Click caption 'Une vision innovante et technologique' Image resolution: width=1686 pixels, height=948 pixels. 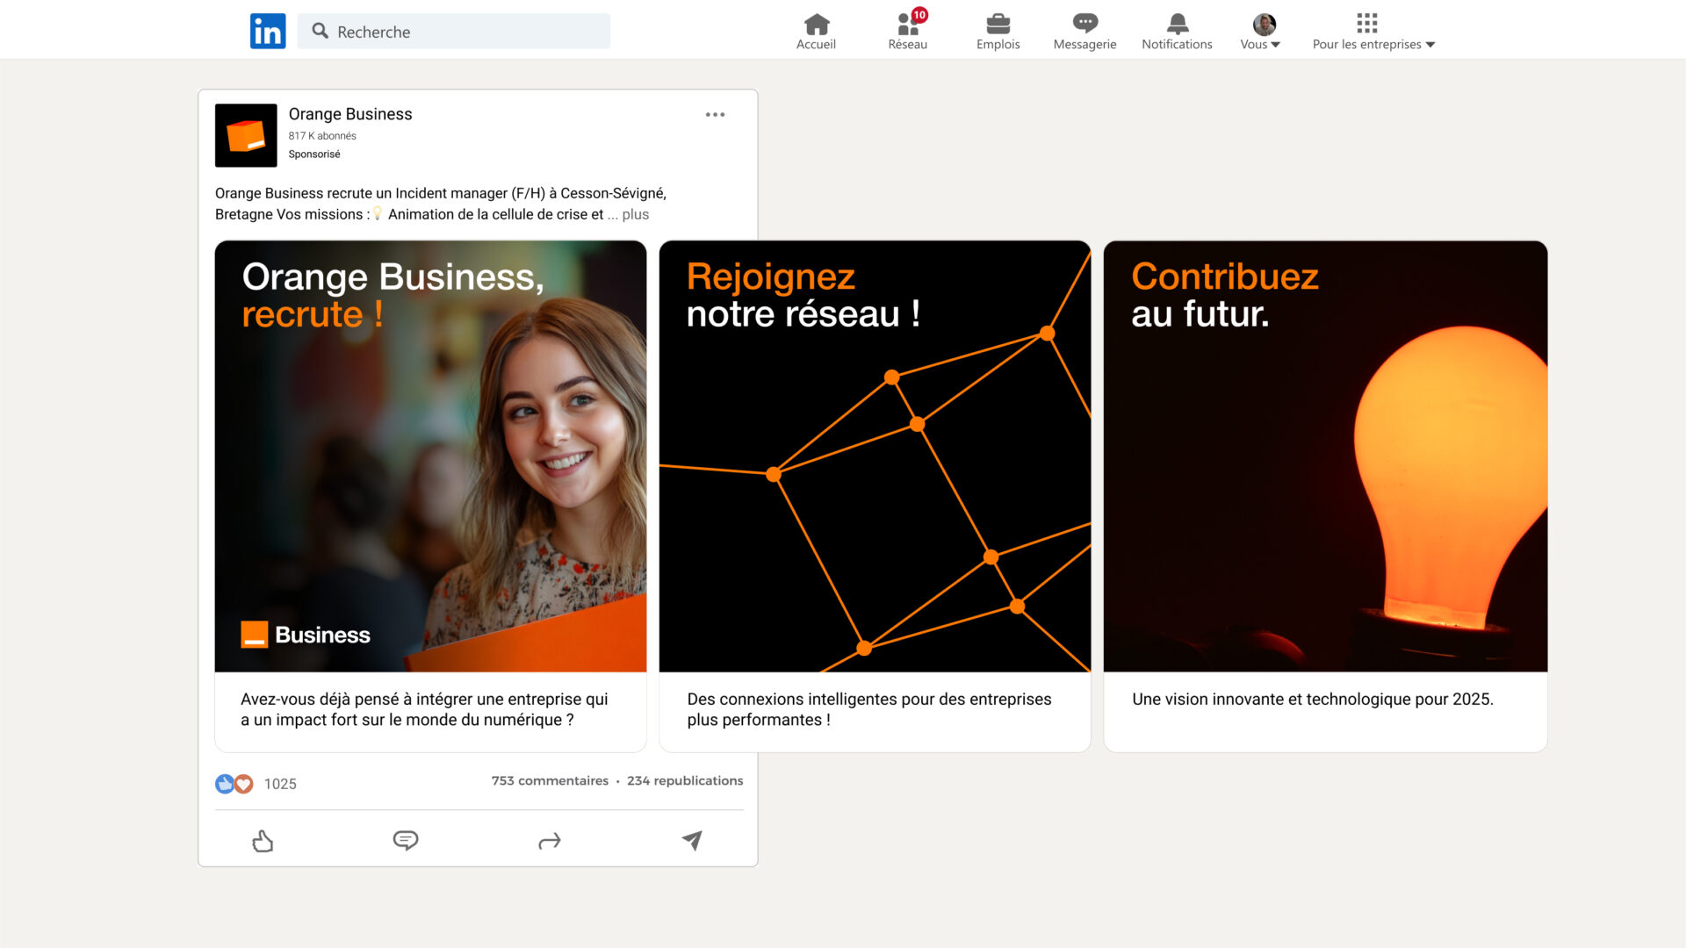pyautogui.click(x=1312, y=700)
